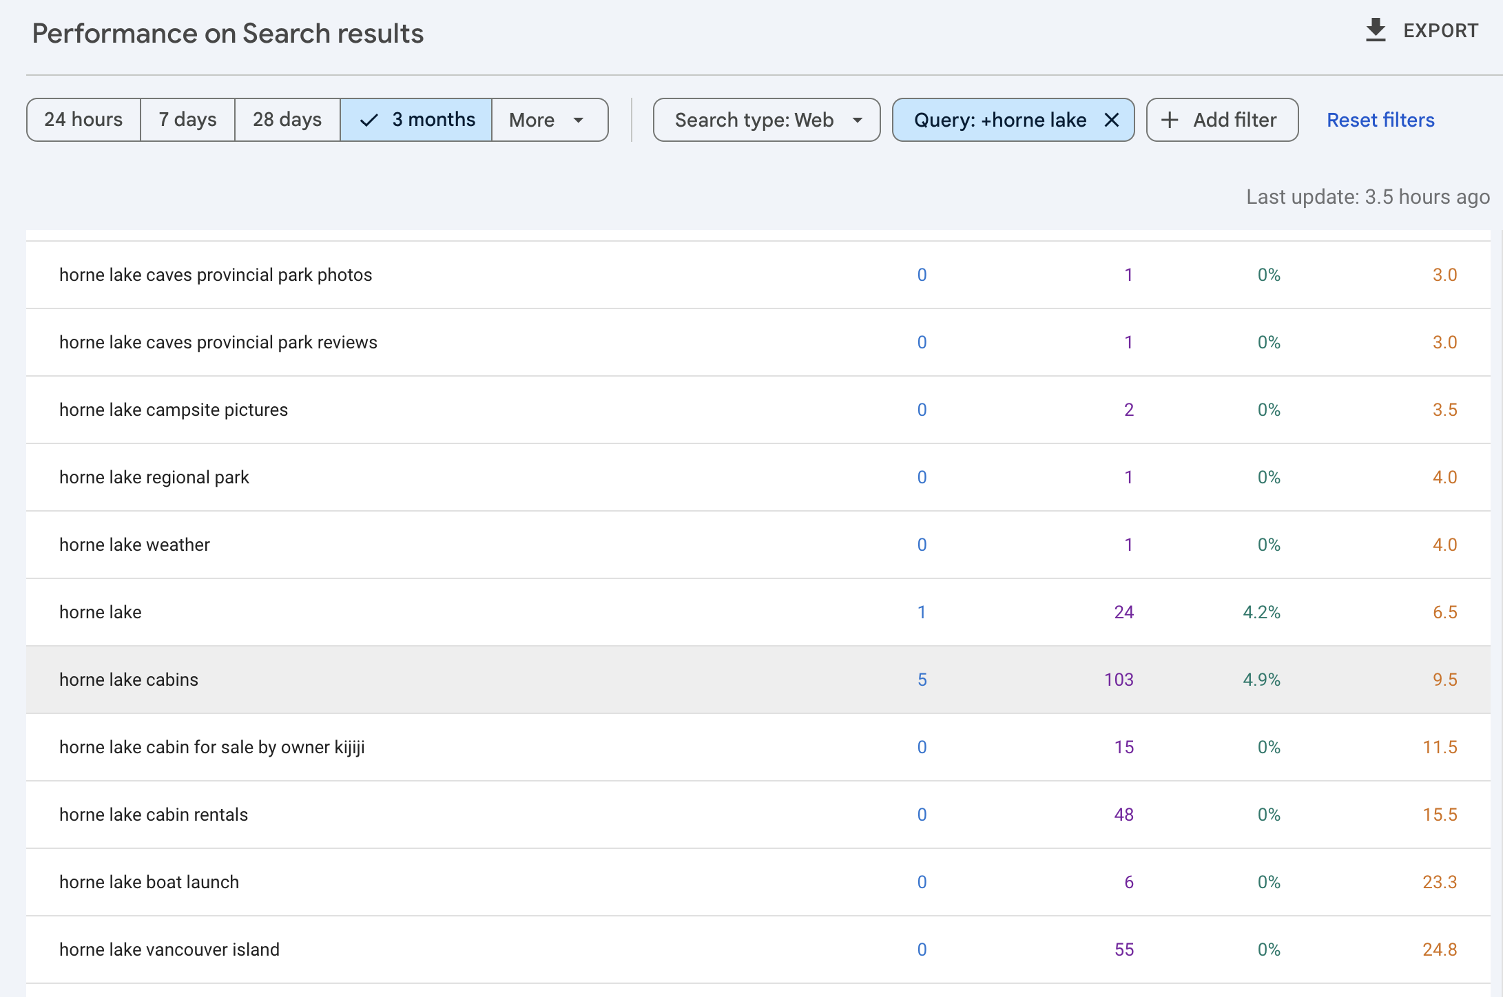Viewport: 1503px width, 997px height.
Task: Open the horne lake cabins query row
Action: pyautogui.click(x=129, y=680)
